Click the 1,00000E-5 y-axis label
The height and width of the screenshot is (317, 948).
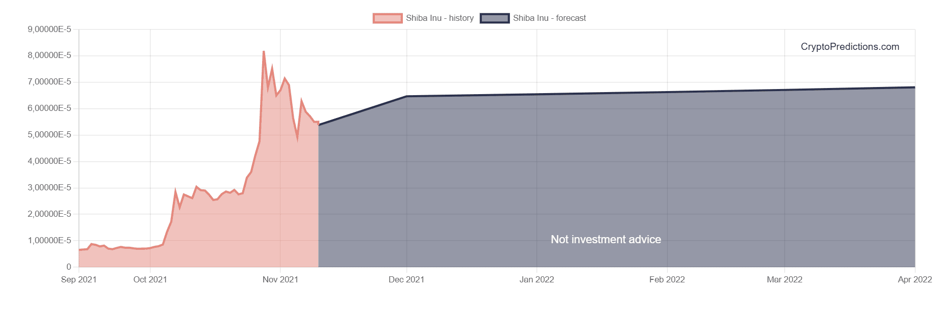(x=49, y=241)
